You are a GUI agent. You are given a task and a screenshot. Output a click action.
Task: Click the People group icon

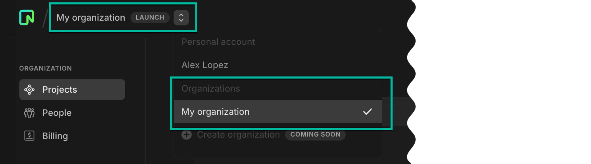(x=29, y=113)
